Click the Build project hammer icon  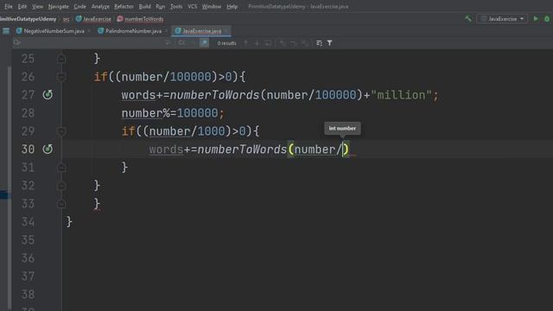coord(468,19)
